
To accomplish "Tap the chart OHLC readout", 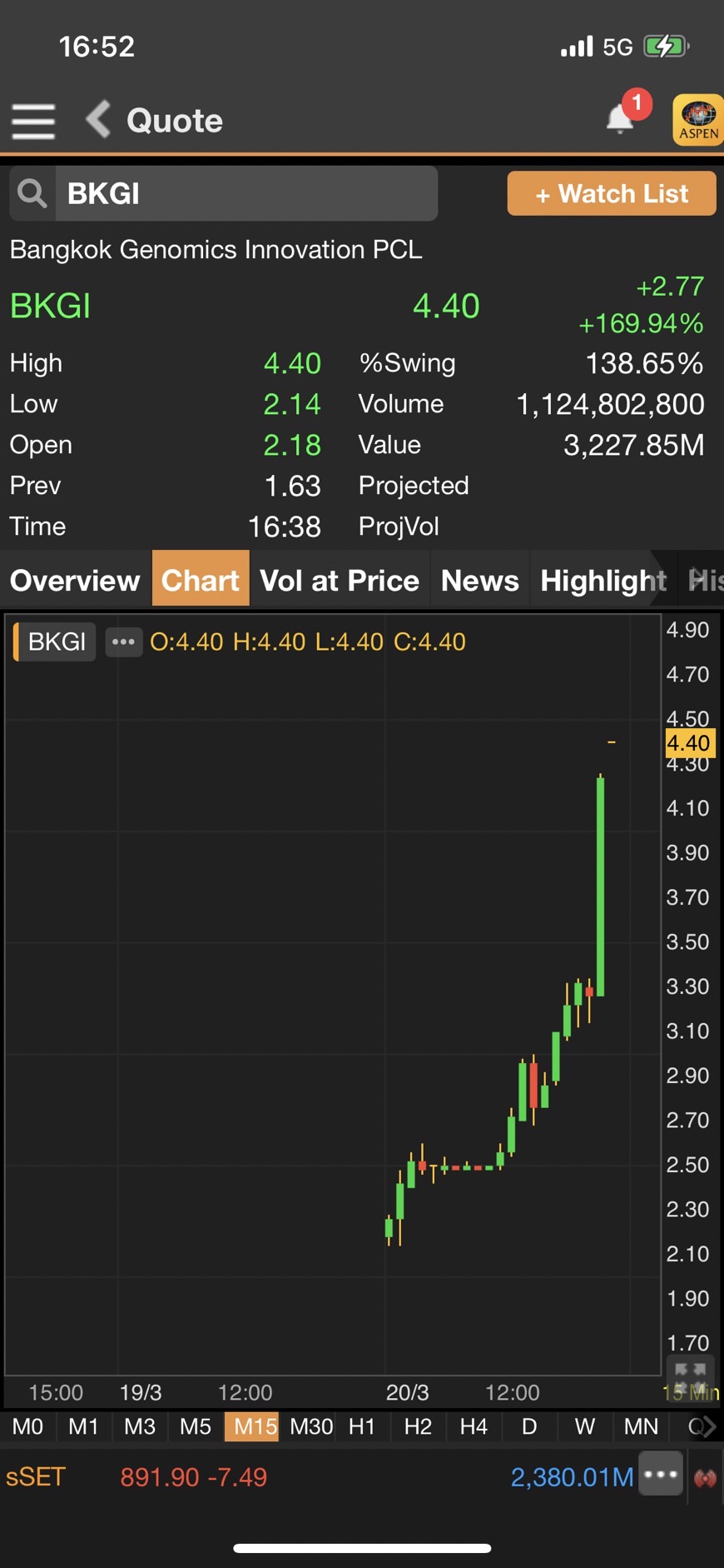I will (308, 642).
